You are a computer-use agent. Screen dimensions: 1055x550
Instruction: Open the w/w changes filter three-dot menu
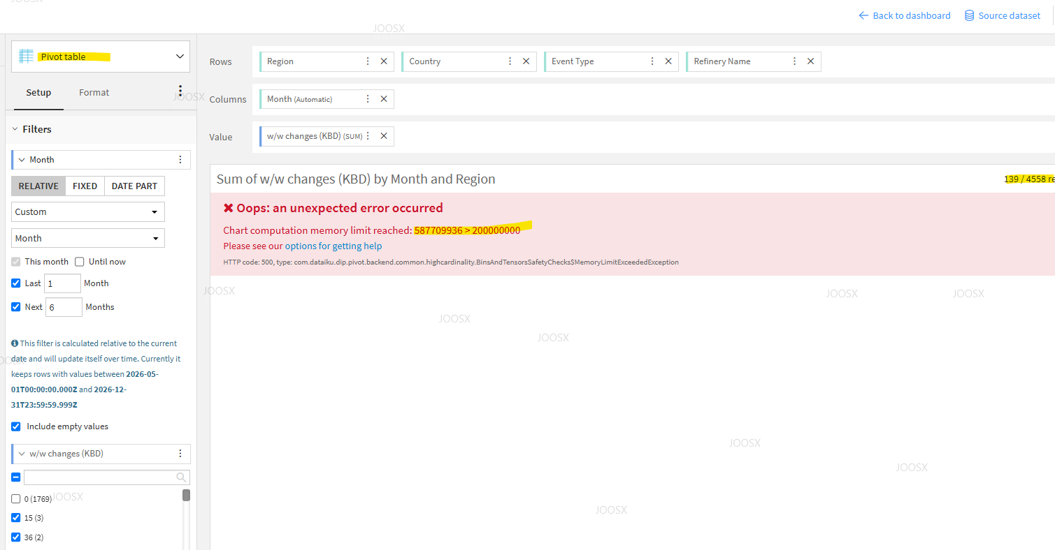(x=180, y=454)
